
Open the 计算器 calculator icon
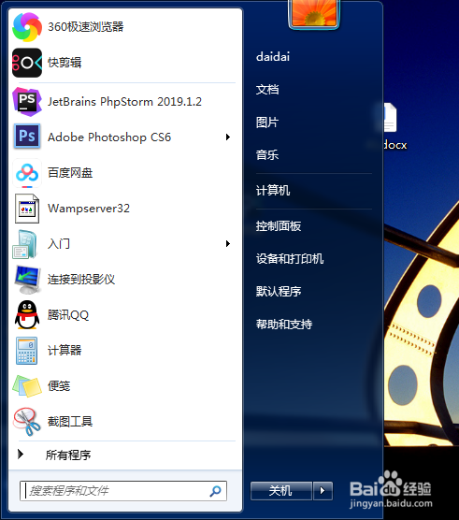click(27, 351)
